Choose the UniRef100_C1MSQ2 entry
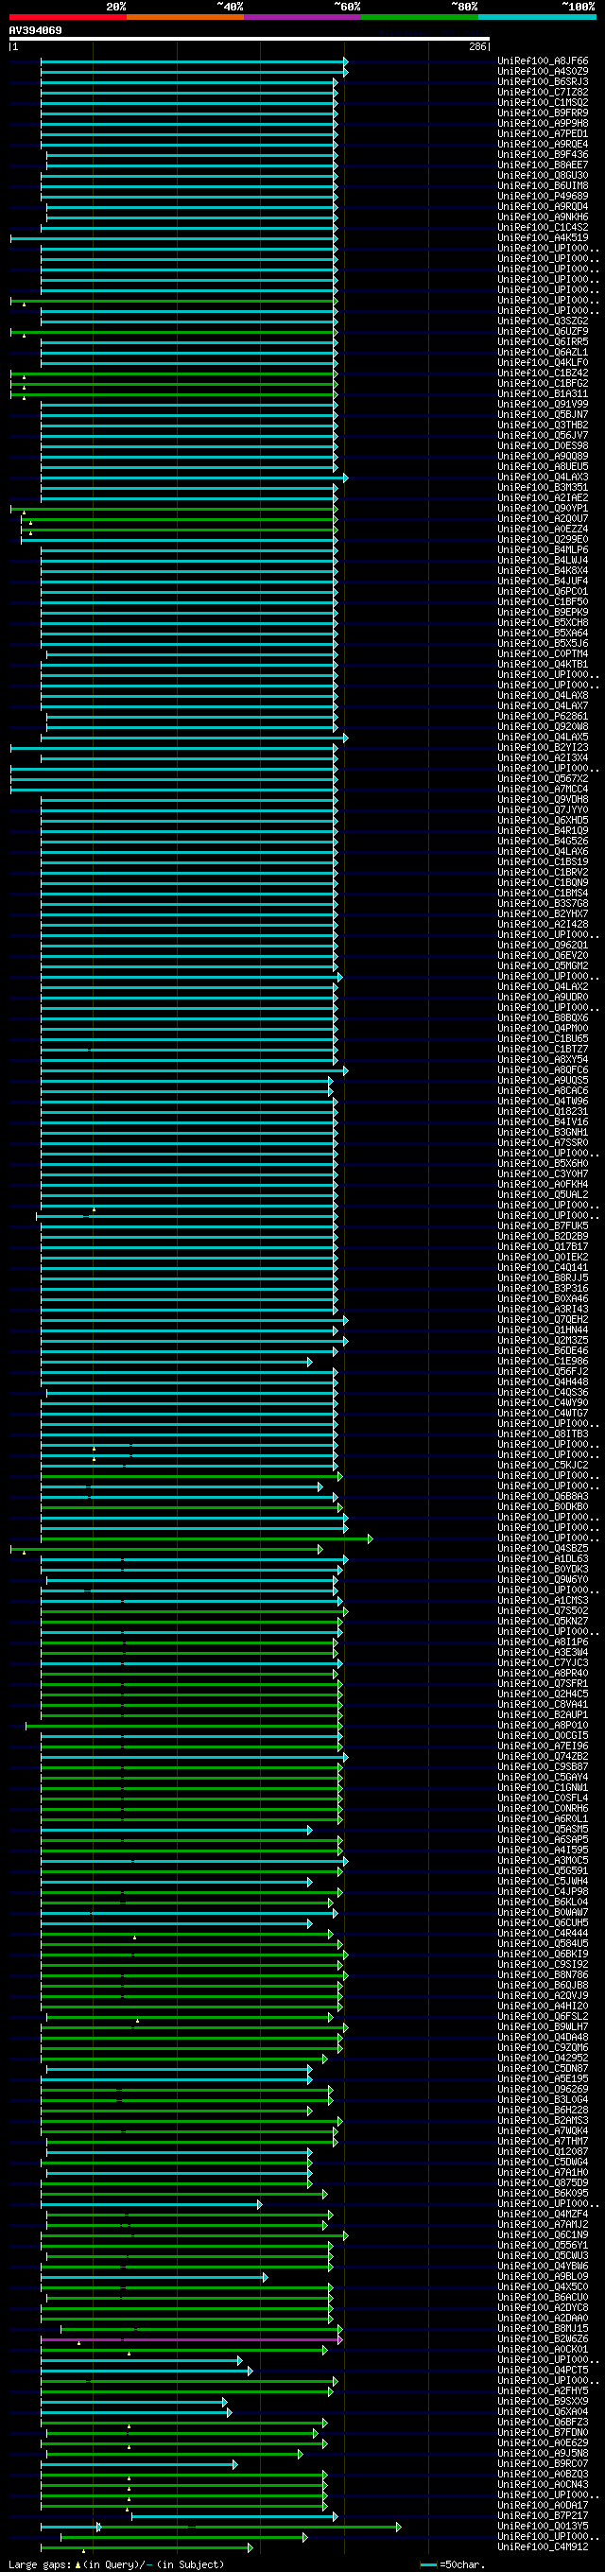 pyautogui.click(x=544, y=103)
